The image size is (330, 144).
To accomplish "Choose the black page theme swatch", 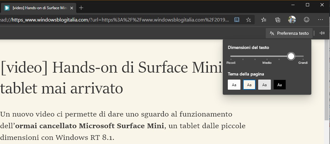I will 280,85.
